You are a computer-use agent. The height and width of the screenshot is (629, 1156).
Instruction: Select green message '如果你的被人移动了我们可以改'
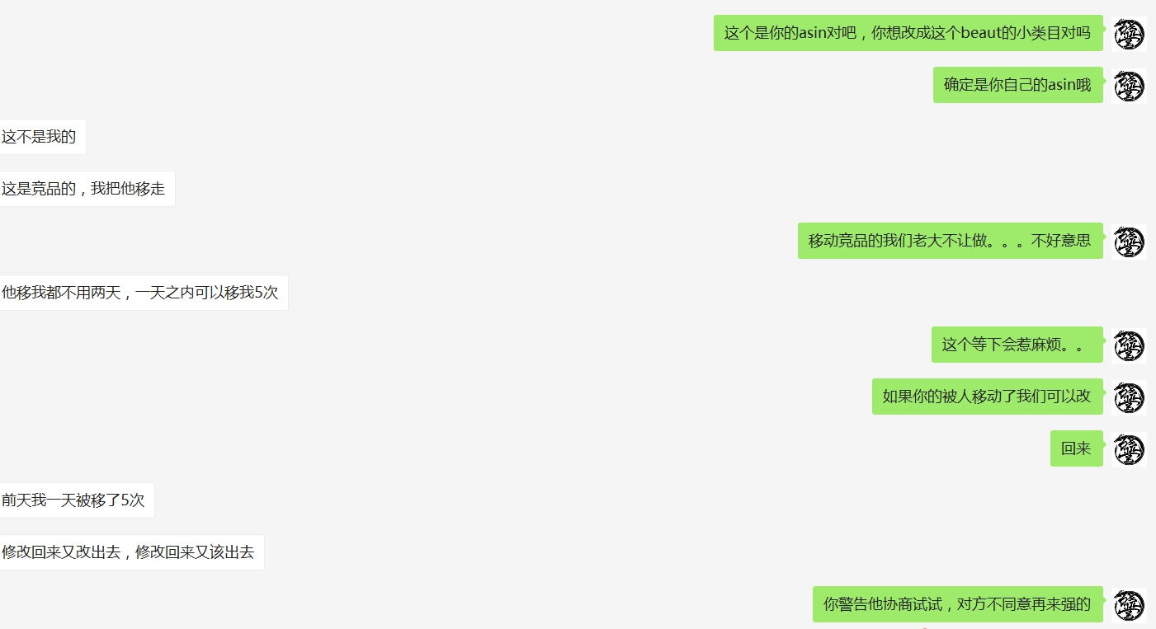pyautogui.click(x=988, y=397)
